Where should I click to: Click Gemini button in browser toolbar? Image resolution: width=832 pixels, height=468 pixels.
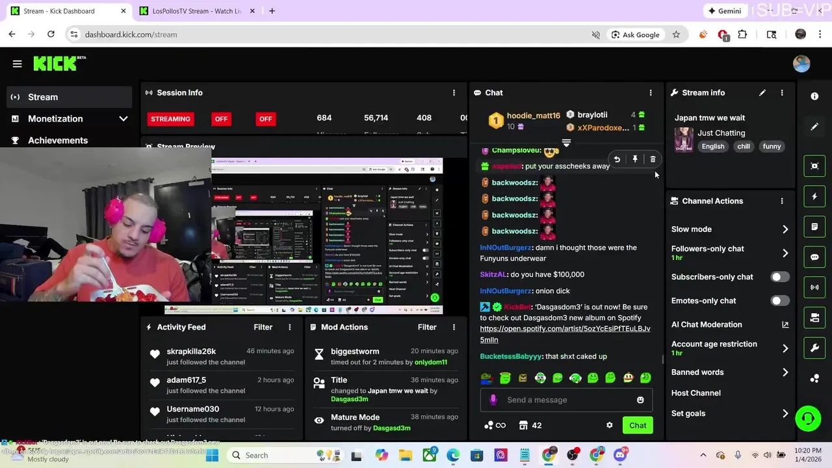coord(725,11)
